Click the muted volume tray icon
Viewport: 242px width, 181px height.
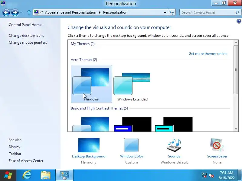pyautogui.click(x=211, y=175)
